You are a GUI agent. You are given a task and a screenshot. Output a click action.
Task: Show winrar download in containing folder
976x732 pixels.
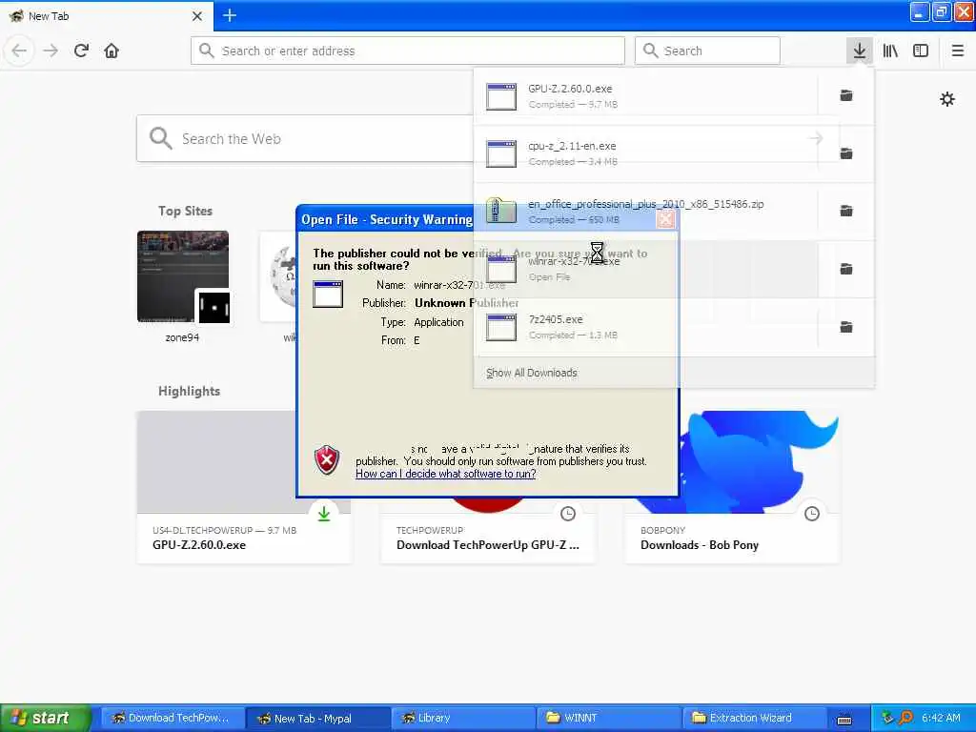click(846, 269)
